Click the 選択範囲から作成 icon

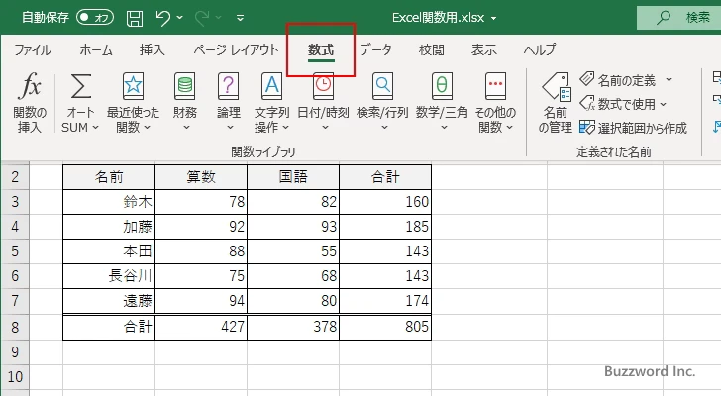586,128
